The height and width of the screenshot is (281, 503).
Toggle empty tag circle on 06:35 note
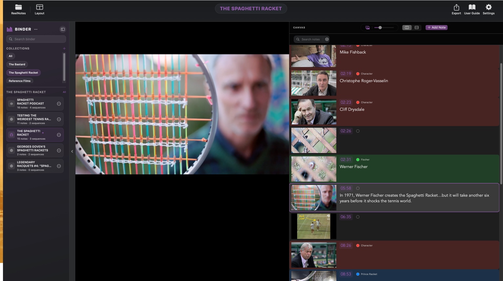pos(358,217)
